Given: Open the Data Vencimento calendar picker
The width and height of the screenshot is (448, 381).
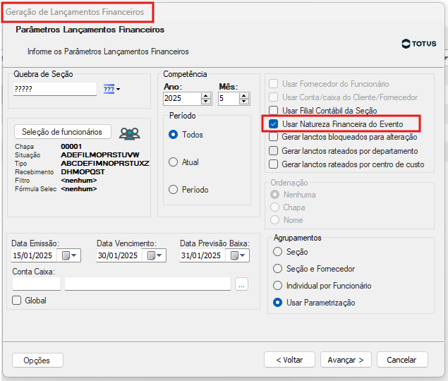Looking at the screenshot, I should (x=155, y=255).
